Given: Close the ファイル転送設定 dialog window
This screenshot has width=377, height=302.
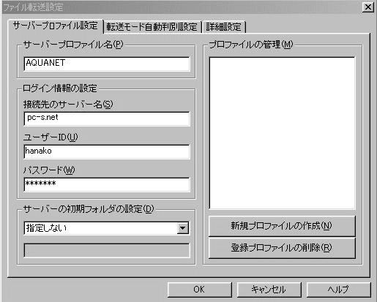Looking at the screenshot, I should coord(368,7).
